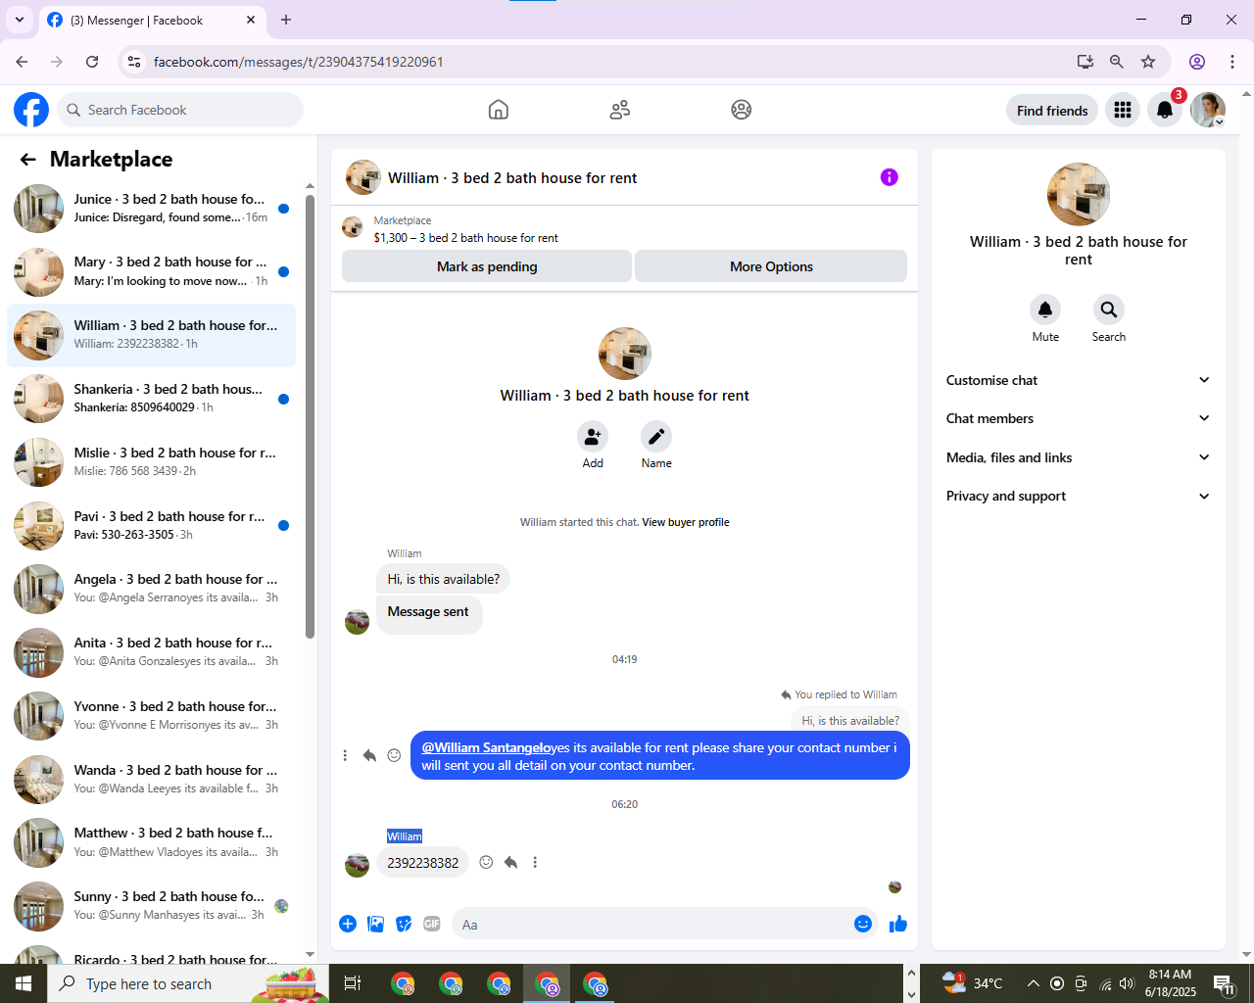Go to Facebook Home icon
This screenshot has width=1254, height=1003.
coord(499,110)
